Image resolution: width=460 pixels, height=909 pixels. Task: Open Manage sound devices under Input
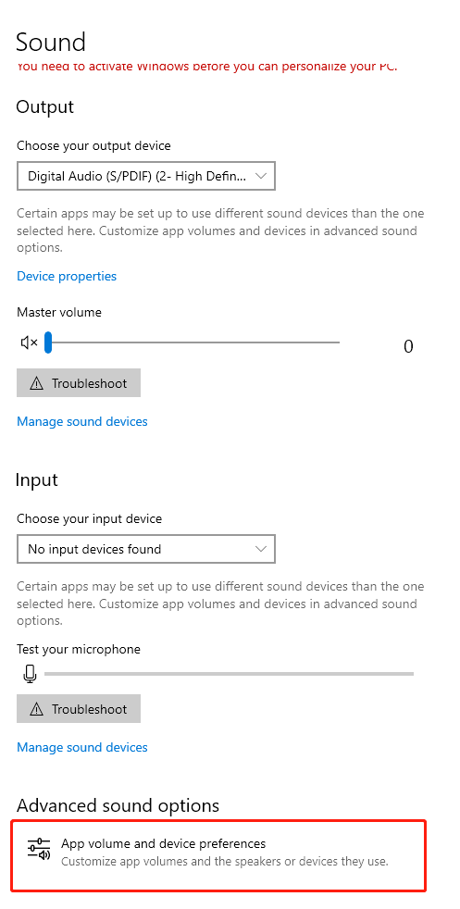[x=82, y=747]
